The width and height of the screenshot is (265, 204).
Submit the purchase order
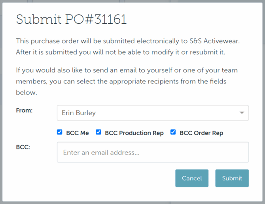(x=232, y=178)
